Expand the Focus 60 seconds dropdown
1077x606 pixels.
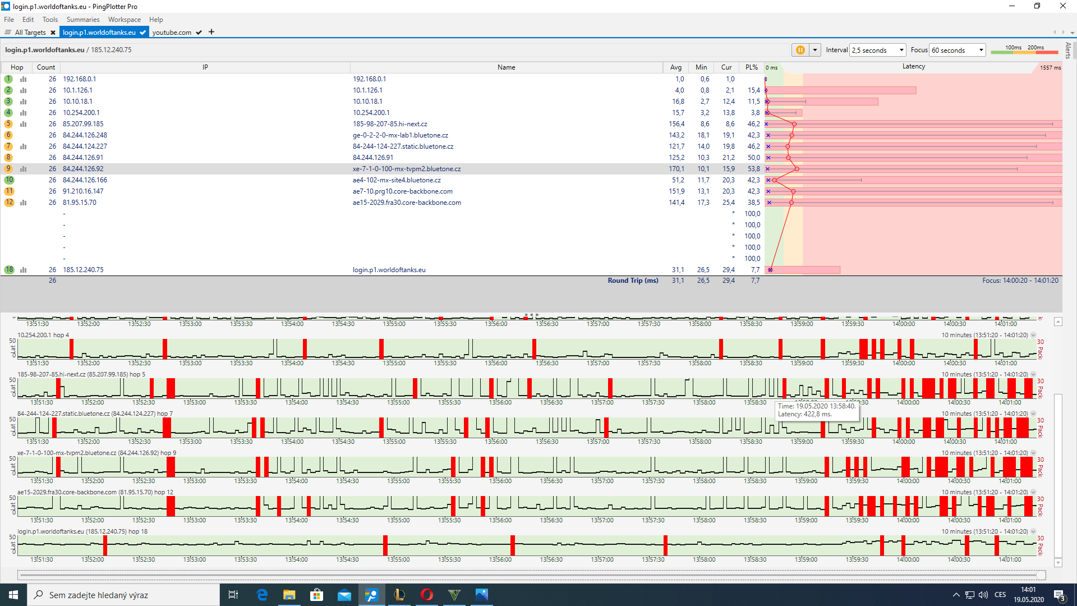coord(957,50)
